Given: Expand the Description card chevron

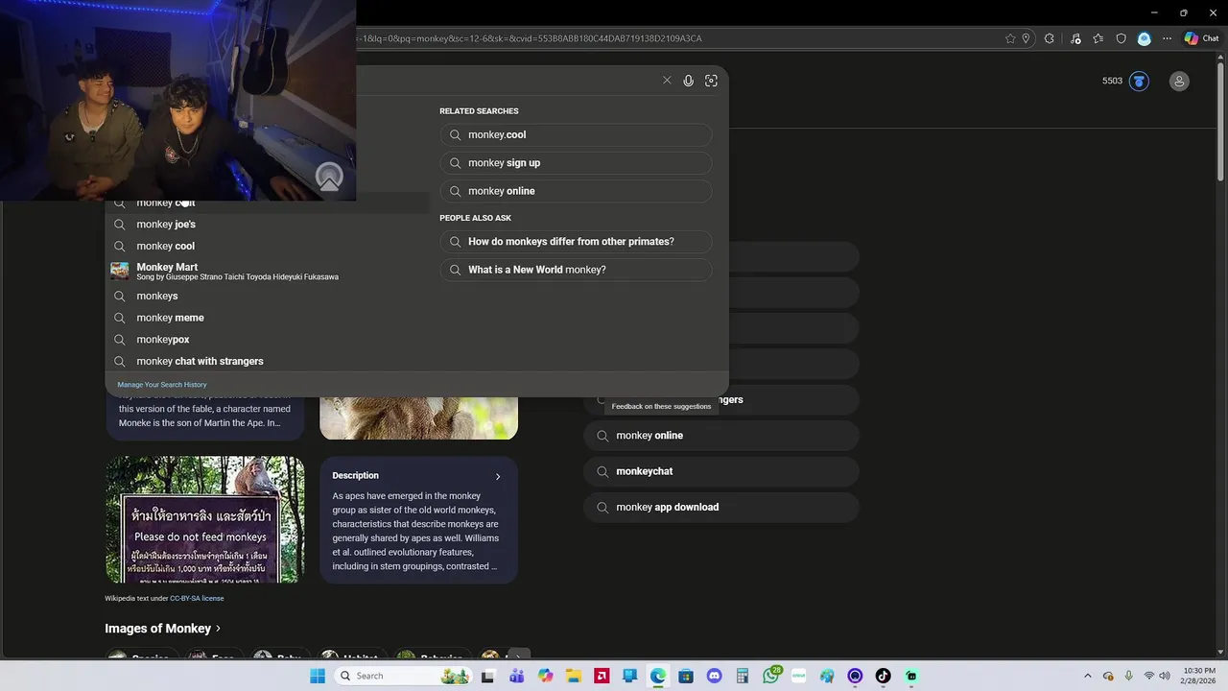Looking at the screenshot, I should (497, 476).
